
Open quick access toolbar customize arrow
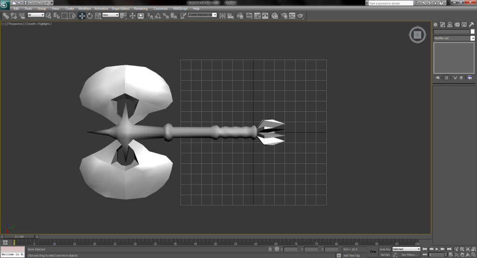coord(52,3)
